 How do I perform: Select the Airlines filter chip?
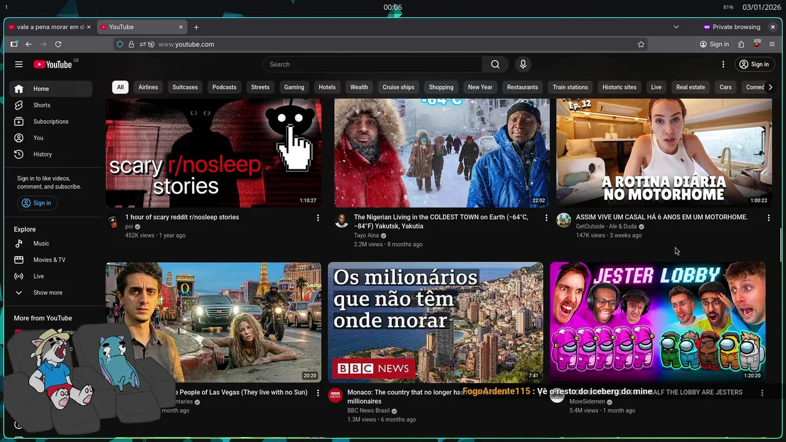[148, 87]
